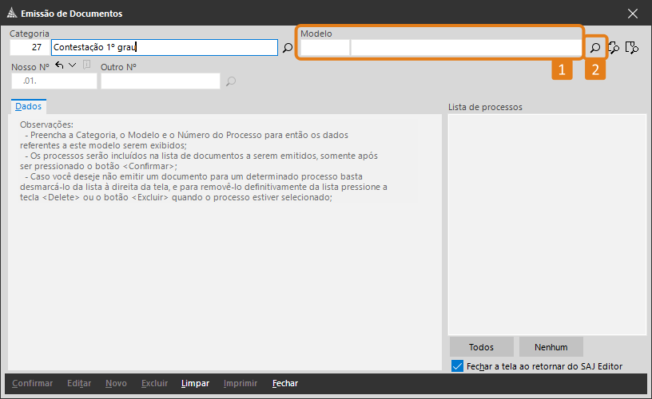Close the Emissão de Documentos window
Image resolution: width=652 pixels, height=399 pixels.
pos(633,14)
